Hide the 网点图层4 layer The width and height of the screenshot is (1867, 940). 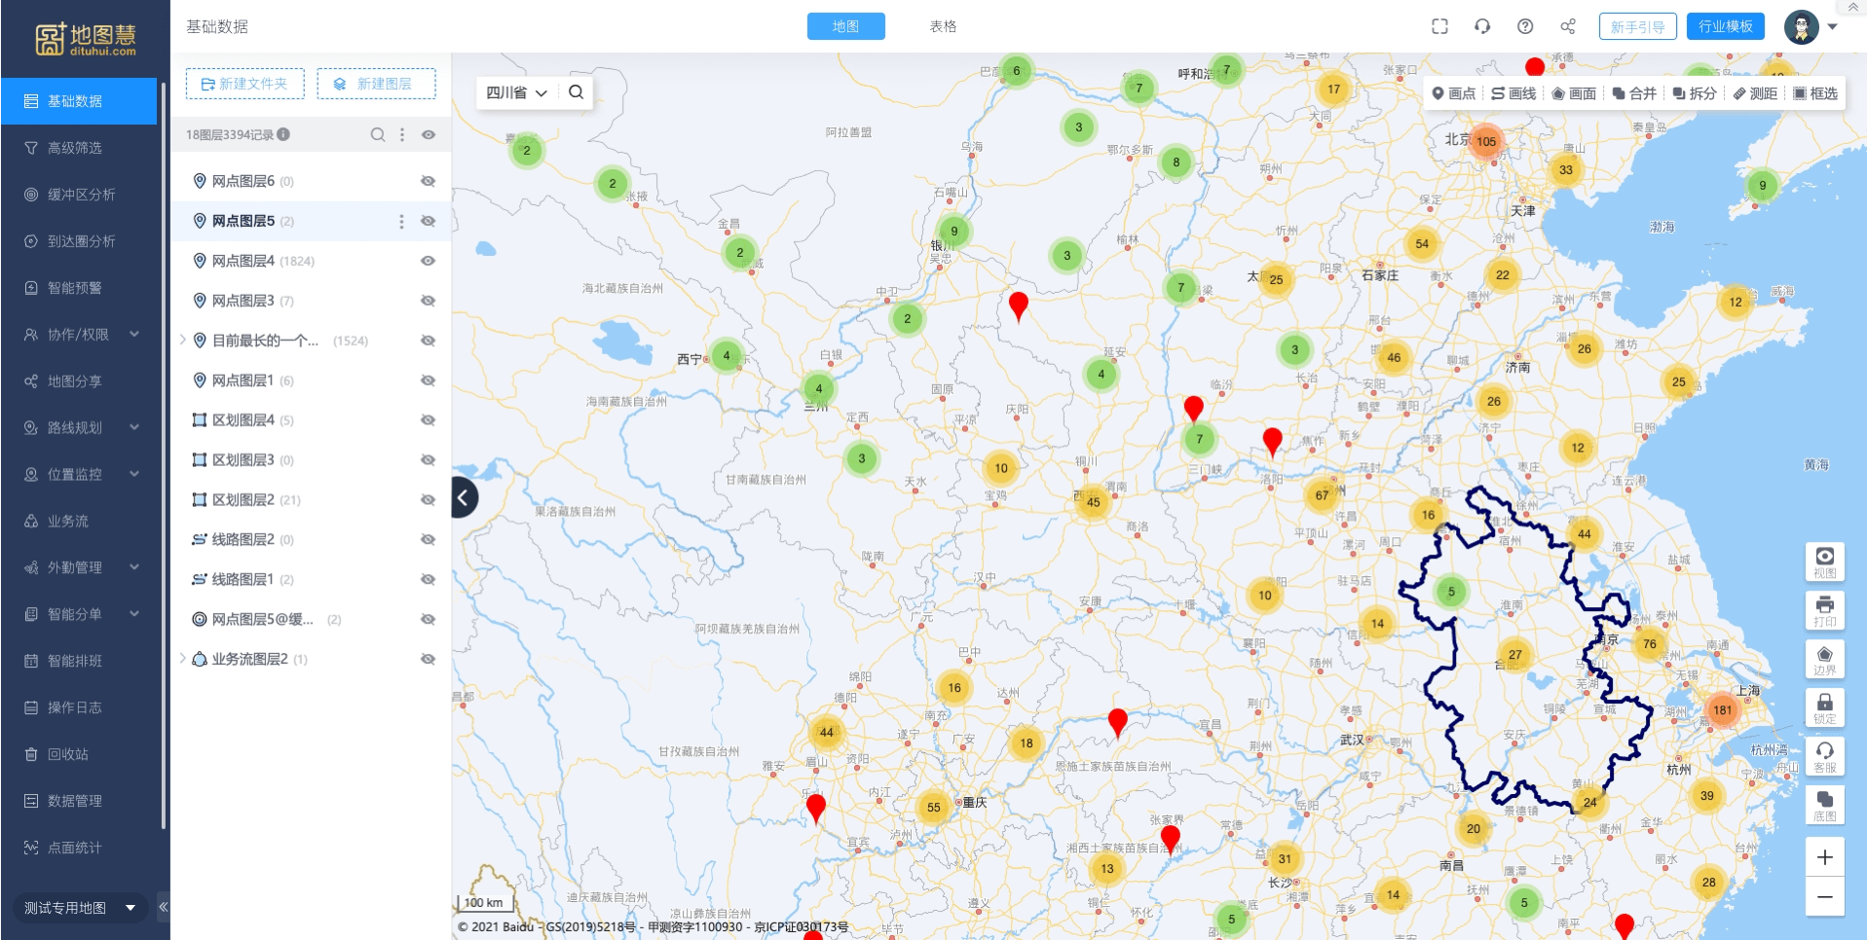tap(428, 261)
